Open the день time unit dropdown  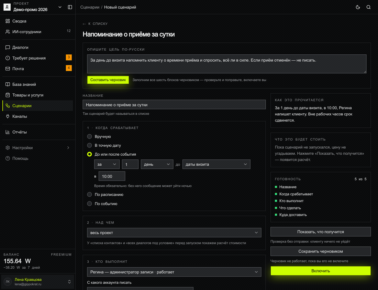tap(157, 164)
